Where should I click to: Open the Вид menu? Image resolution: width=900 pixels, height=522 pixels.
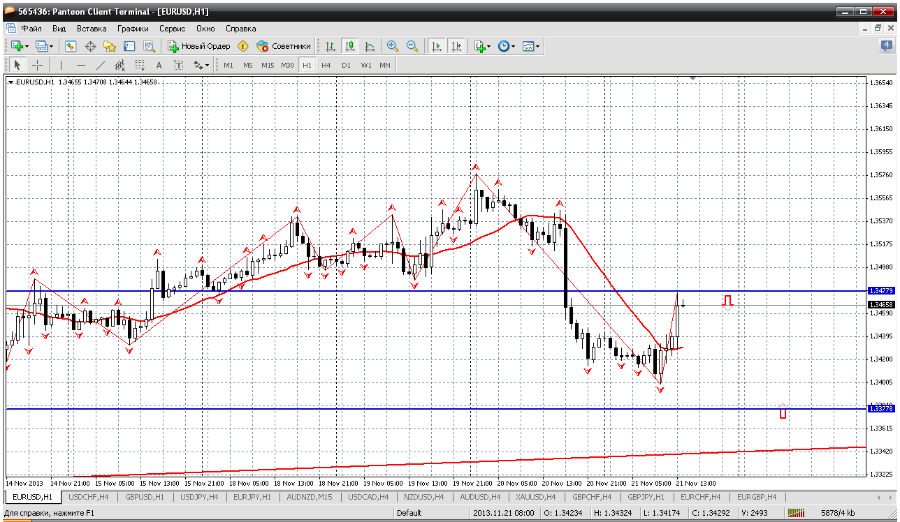(x=59, y=29)
